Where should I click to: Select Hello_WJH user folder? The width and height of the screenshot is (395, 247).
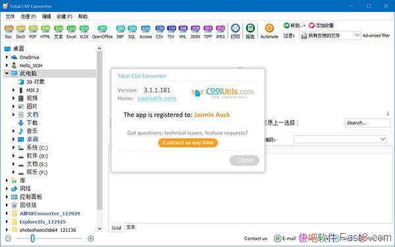[27, 65]
